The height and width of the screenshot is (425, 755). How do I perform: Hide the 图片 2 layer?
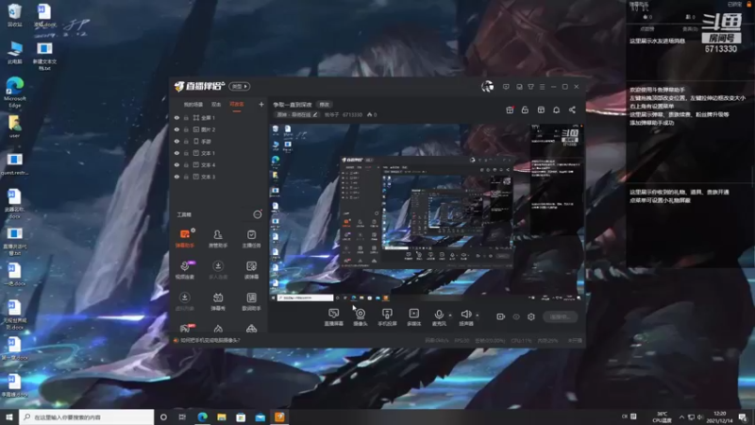point(176,129)
